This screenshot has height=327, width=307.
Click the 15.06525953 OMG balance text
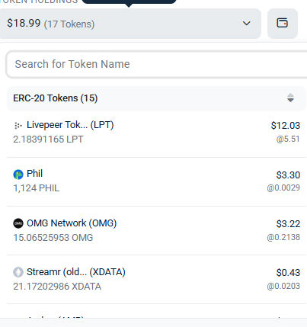pyautogui.click(x=53, y=238)
